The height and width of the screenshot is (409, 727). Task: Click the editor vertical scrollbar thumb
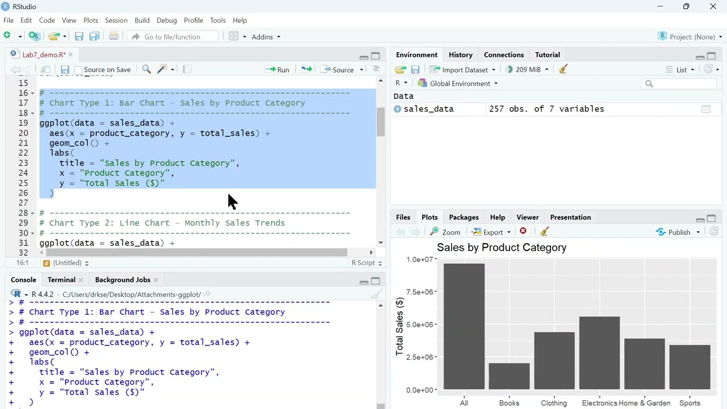coord(381,122)
